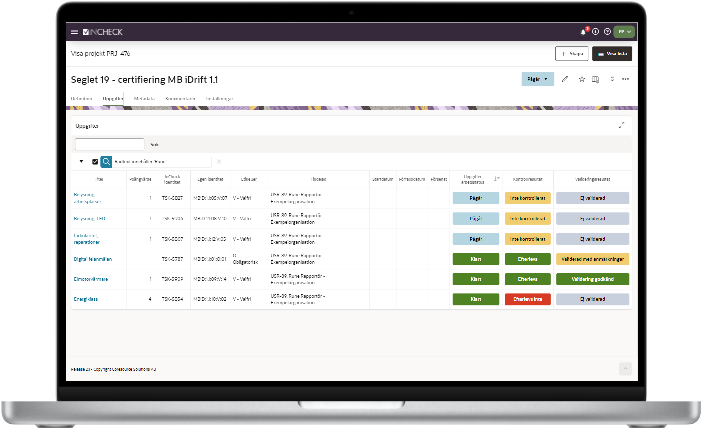Click the Etiketter column header
702x429 pixels.
pyautogui.click(x=249, y=179)
